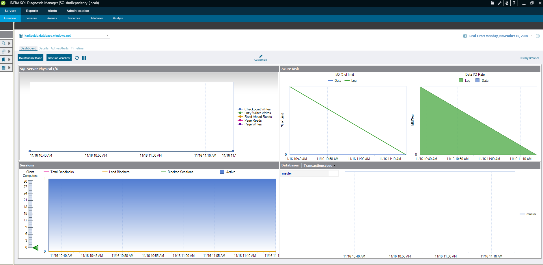
Task: Expand the search pane arrow in left sidebar
Action: (x=9, y=43)
